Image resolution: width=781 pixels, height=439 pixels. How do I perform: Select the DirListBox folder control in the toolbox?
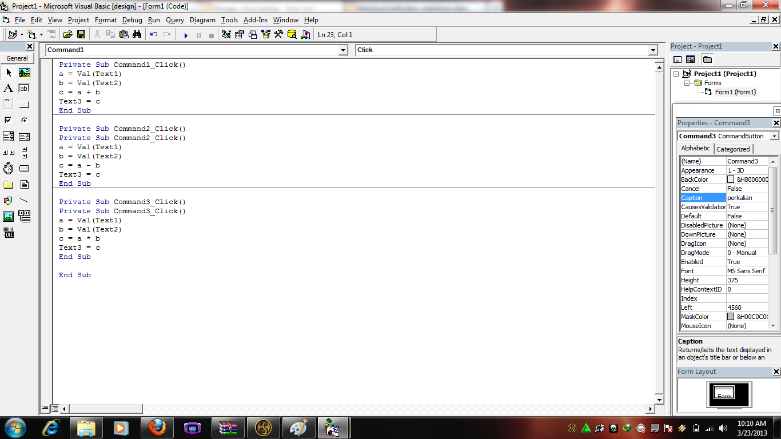9,185
